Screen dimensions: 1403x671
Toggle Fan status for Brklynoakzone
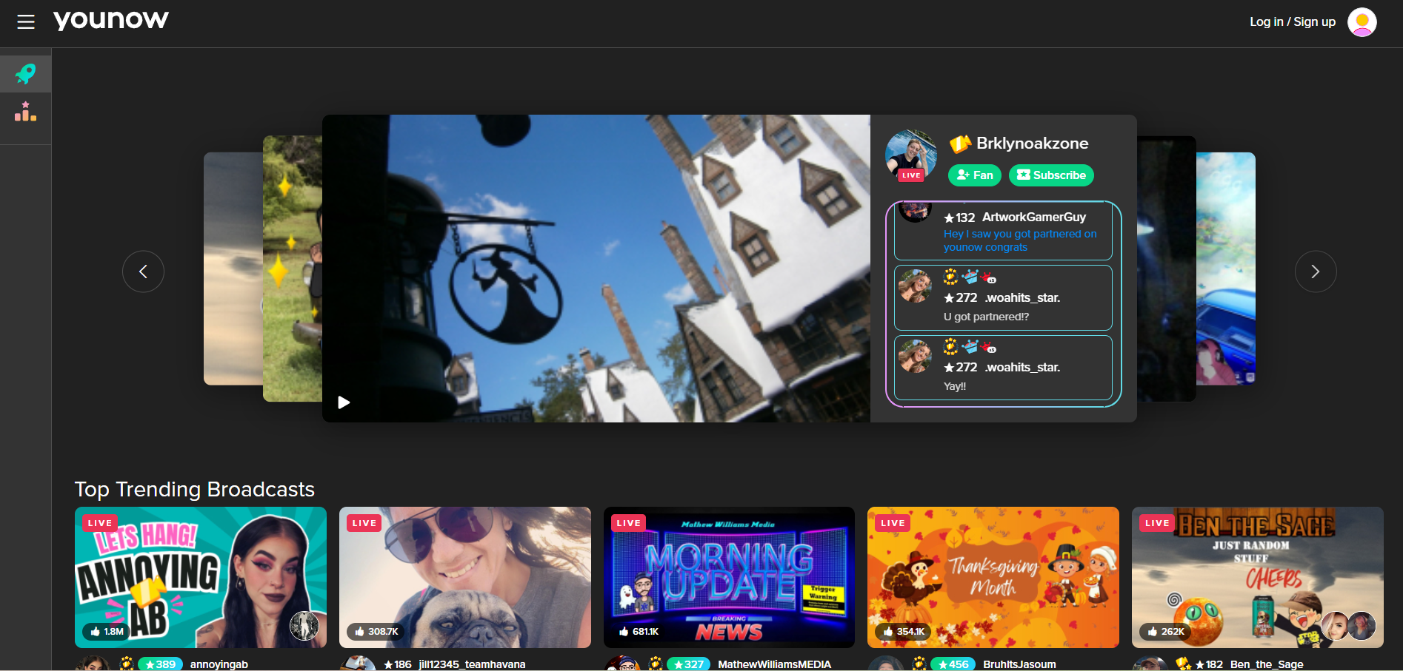(x=974, y=175)
